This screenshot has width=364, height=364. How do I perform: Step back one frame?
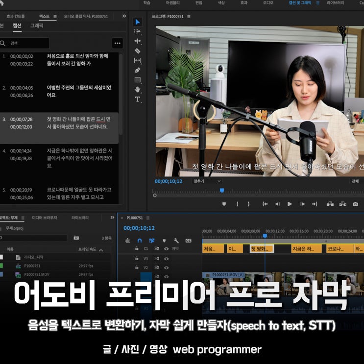click(x=277, y=204)
